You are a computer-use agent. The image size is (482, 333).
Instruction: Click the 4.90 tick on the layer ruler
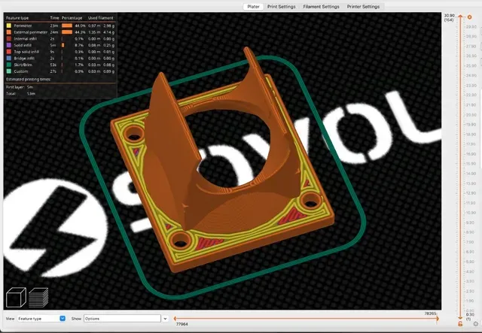tap(471, 271)
